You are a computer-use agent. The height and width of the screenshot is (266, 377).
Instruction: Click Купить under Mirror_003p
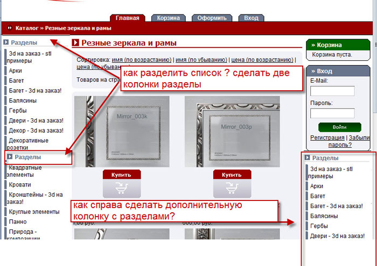click(232, 183)
